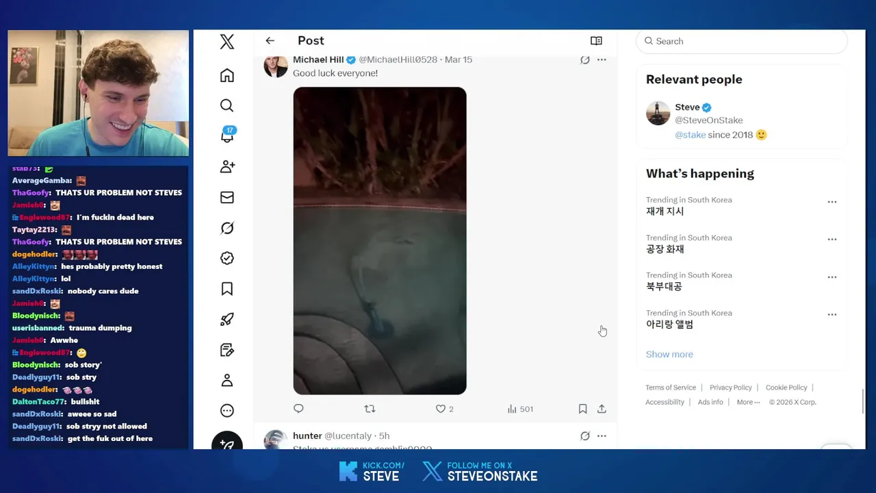The image size is (876, 493).
Task: Open more options on Michael Hill's post
Action: [602, 60]
